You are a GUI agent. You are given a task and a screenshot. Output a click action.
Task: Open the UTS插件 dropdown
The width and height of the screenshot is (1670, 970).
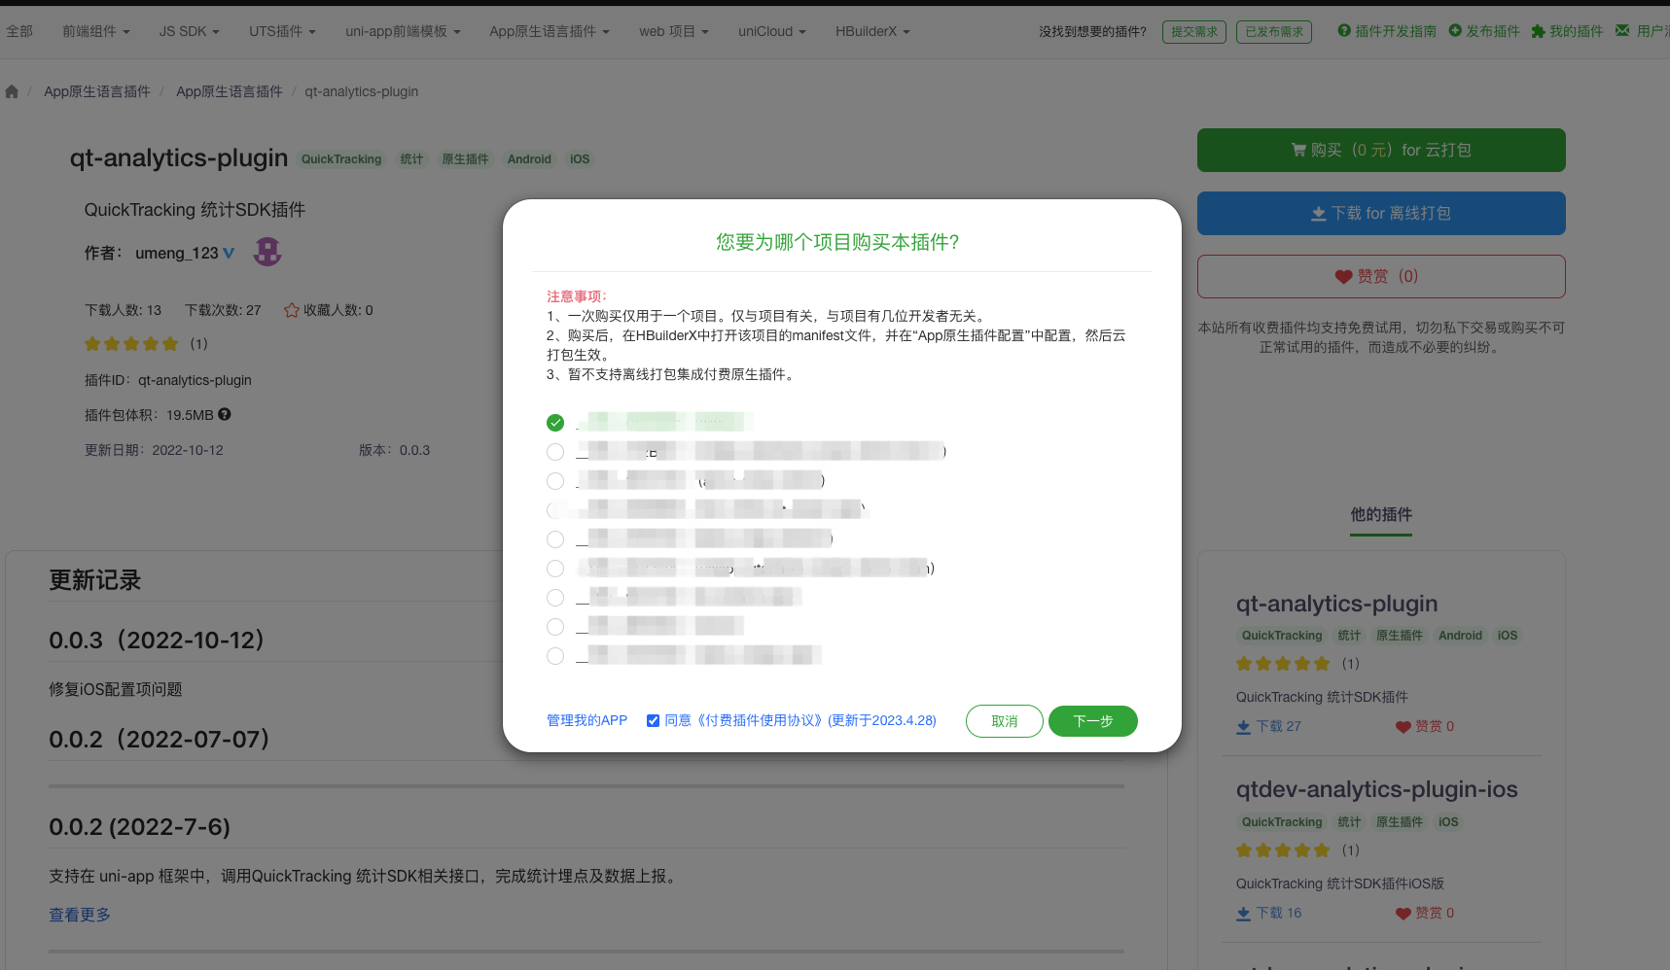(282, 31)
